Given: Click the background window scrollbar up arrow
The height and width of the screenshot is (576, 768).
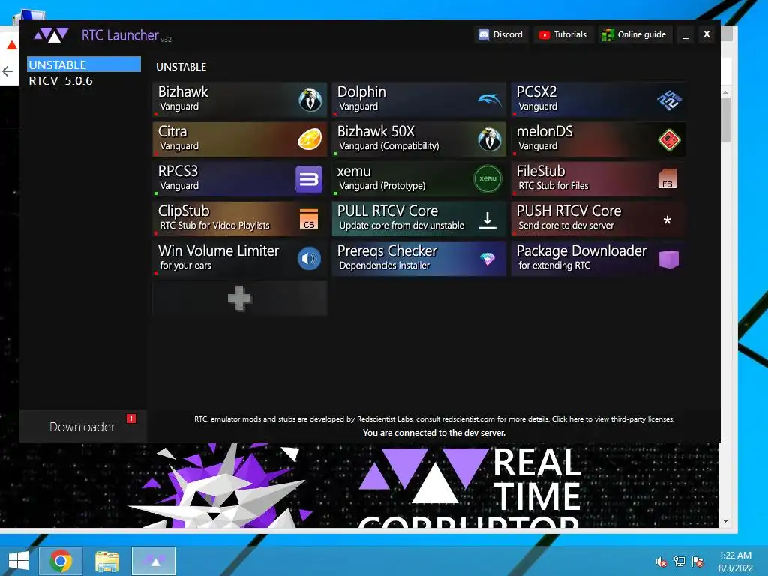Looking at the screenshot, I should (726, 92).
